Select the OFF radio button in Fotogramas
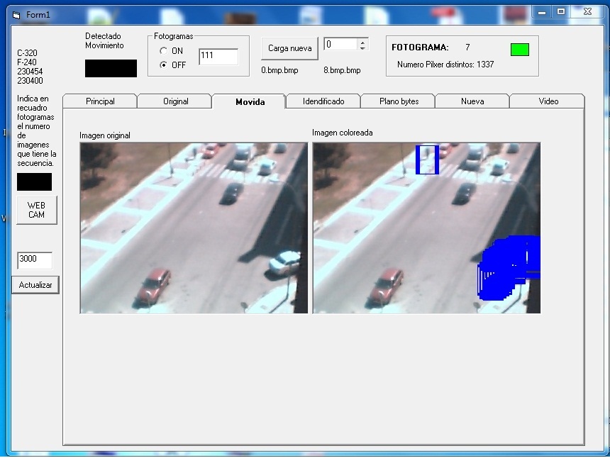Viewport: 610px width, 458px height. tap(163, 65)
